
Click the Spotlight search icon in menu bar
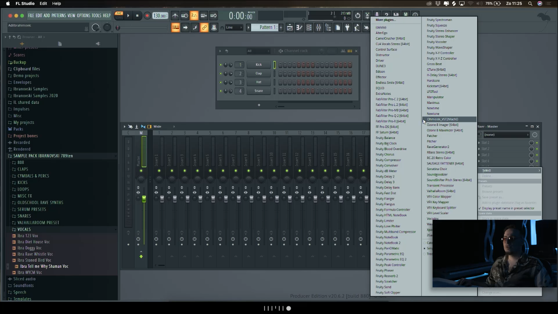(x=530, y=3)
